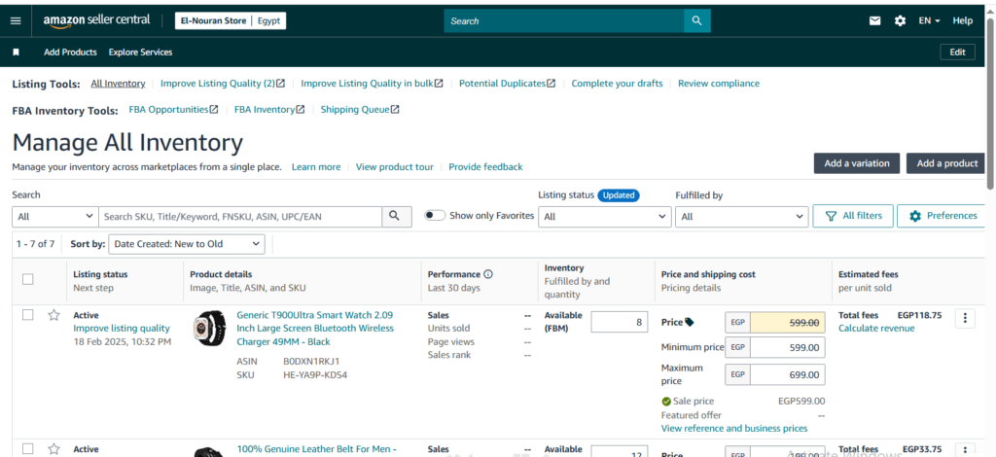Click the SKU, Title/Keyword search field
996x457 pixels.
pyautogui.click(x=240, y=217)
